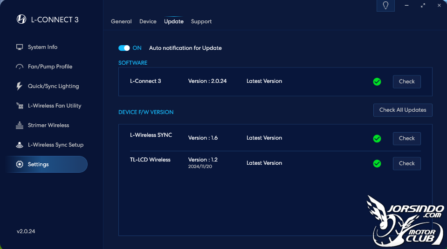Screen dimensions: 447x249
Task: Open System Info in sidebar
Action: [42, 47]
